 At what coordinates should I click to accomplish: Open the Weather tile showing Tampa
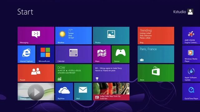[73, 35]
